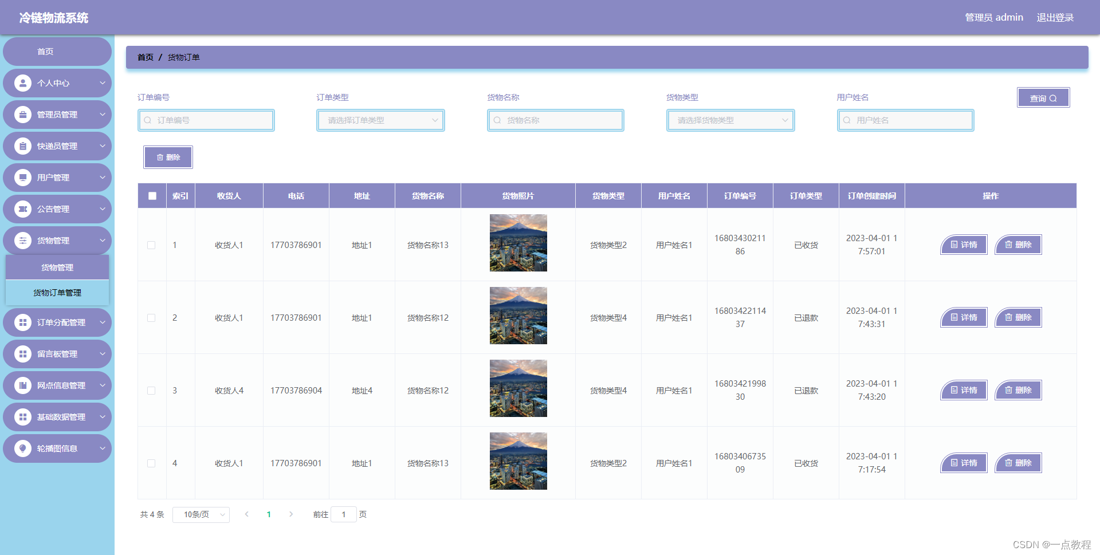Click 详情 for order 1680342199830
The height and width of the screenshot is (555, 1100).
pyautogui.click(x=964, y=391)
